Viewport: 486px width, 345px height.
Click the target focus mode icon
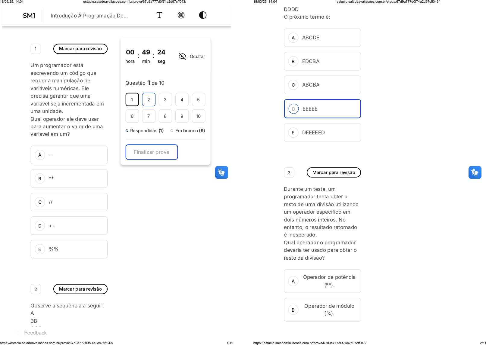[x=181, y=15]
